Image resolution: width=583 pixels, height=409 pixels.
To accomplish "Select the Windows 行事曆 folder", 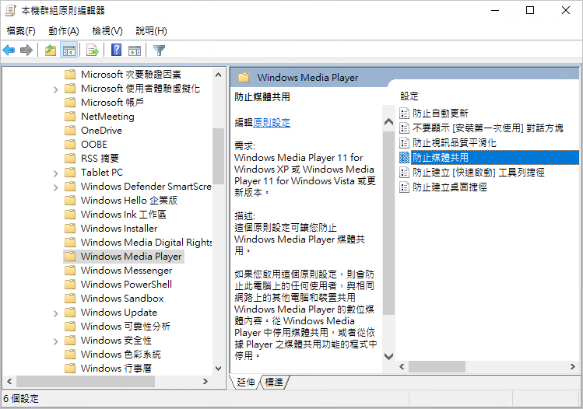I will coord(116,369).
